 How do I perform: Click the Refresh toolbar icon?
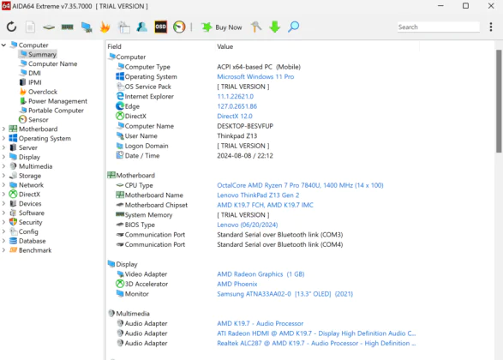click(11, 27)
